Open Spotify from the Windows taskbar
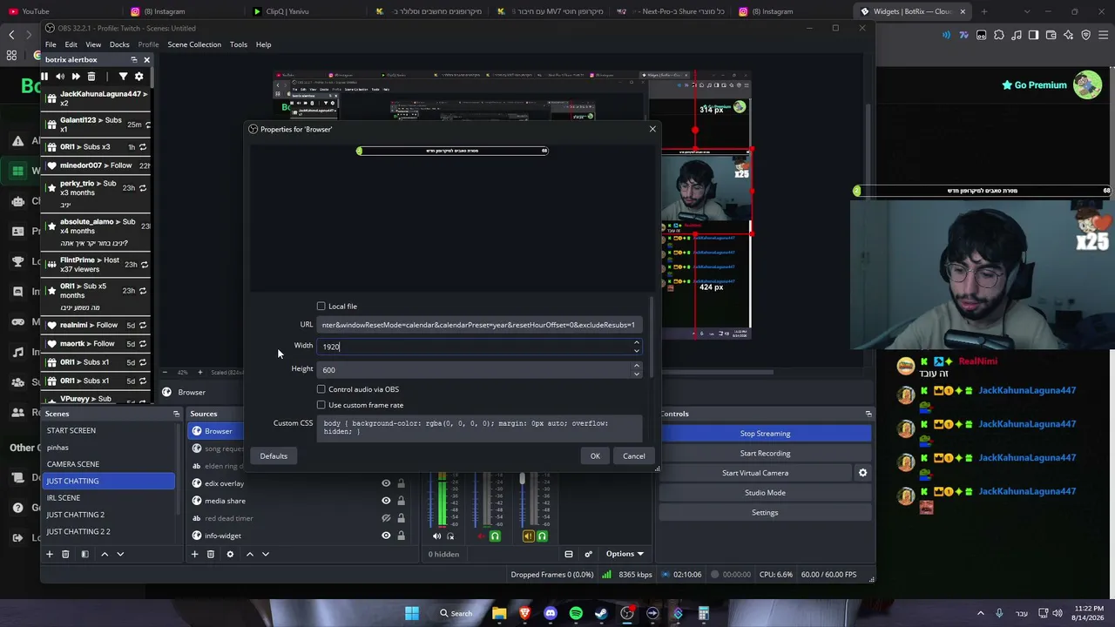The height and width of the screenshot is (627, 1115). 576,613
